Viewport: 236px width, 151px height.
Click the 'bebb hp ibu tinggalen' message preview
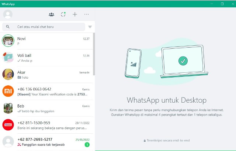[38, 111]
